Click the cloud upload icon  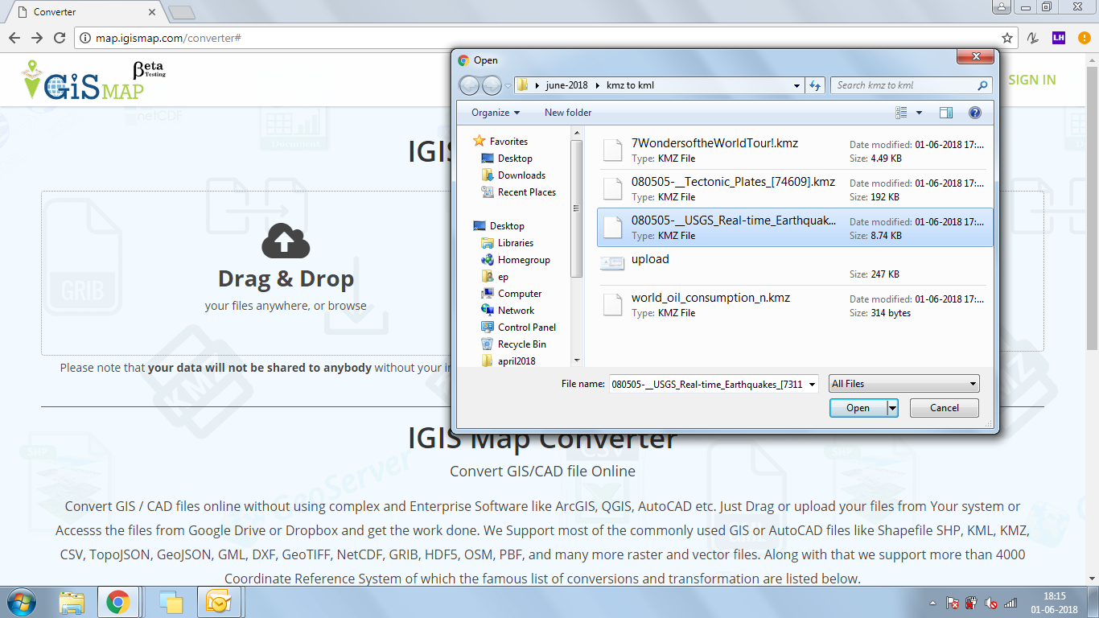tap(286, 241)
